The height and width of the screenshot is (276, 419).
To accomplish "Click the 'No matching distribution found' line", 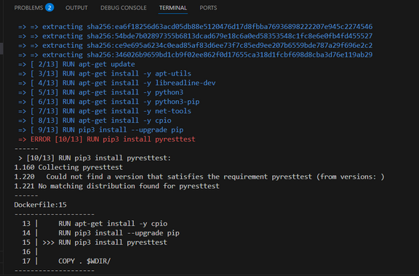I will 117,186.
